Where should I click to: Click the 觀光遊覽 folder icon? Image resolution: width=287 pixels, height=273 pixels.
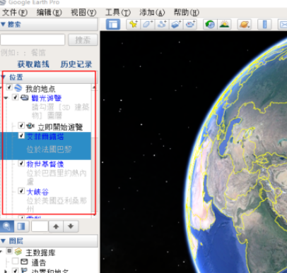(25, 97)
